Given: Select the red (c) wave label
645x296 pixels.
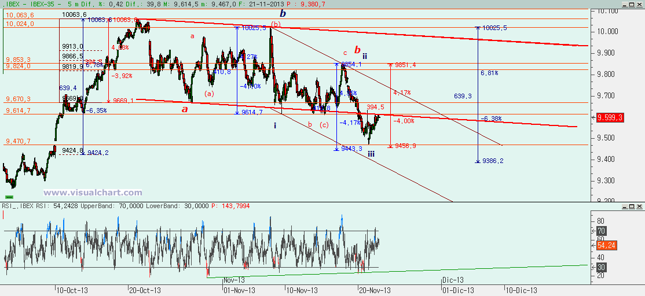Looking at the screenshot, I should [x=325, y=125].
